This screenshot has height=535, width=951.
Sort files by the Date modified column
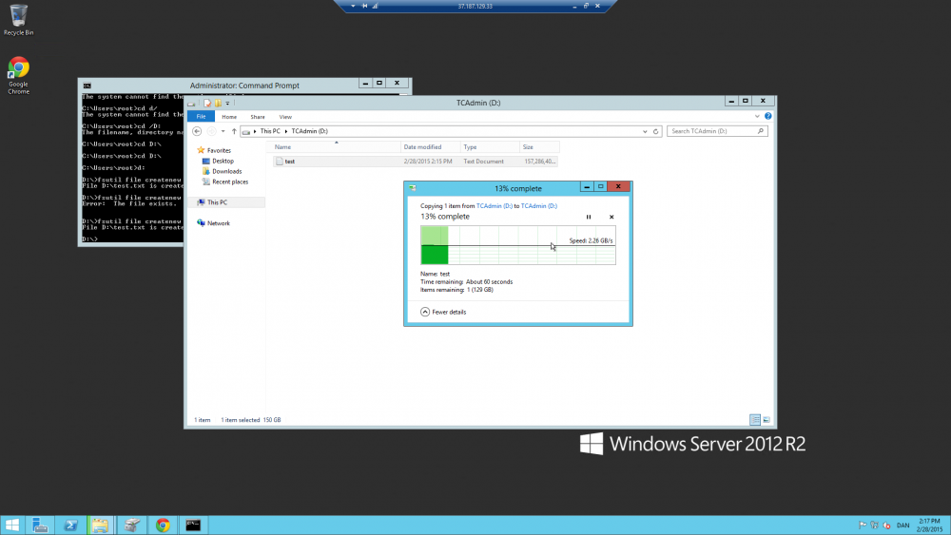pyautogui.click(x=422, y=147)
